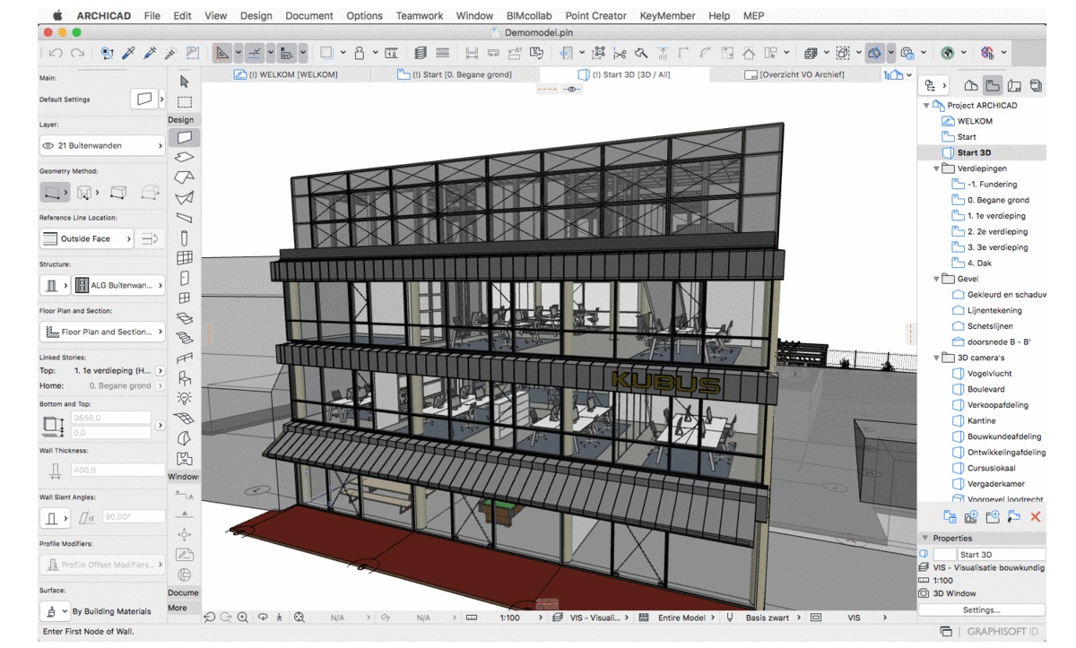
Task: Click the Redo arrow in the toolbar
Action: [x=78, y=53]
